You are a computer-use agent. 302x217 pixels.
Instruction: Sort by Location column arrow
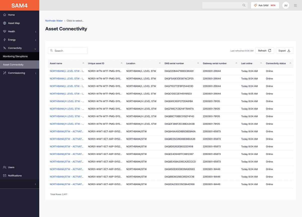point(160,63)
